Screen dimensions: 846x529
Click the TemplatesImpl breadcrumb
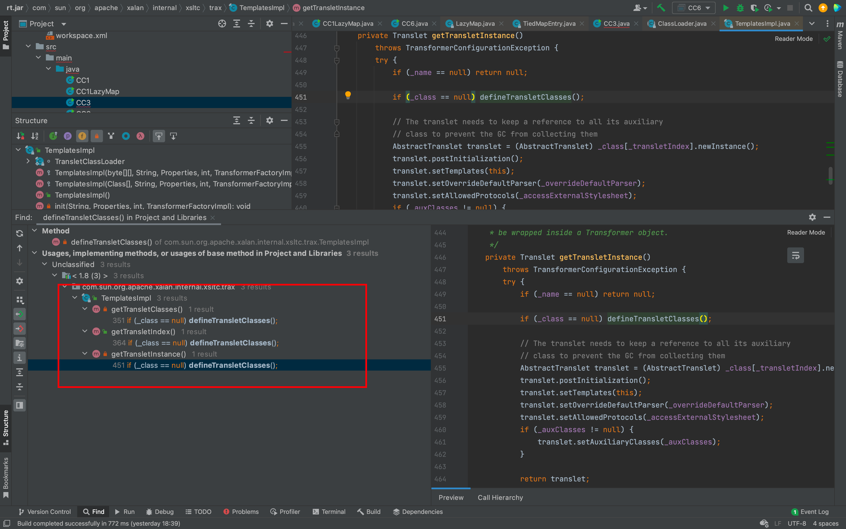click(x=257, y=8)
